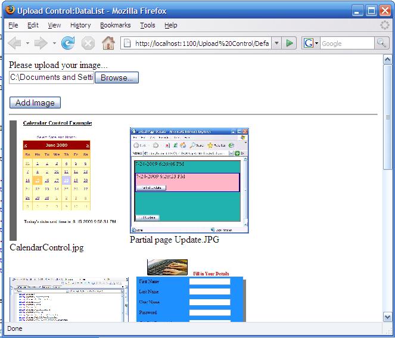The width and height of the screenshot is (395, 338).
Task: Open the Help menu
Action: [x=171, y=25]
